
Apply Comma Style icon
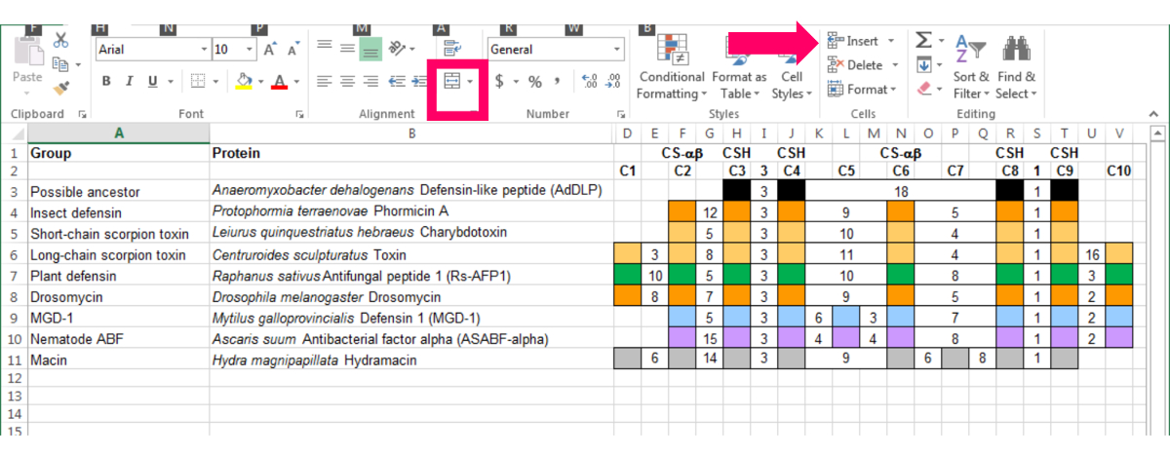558,82
